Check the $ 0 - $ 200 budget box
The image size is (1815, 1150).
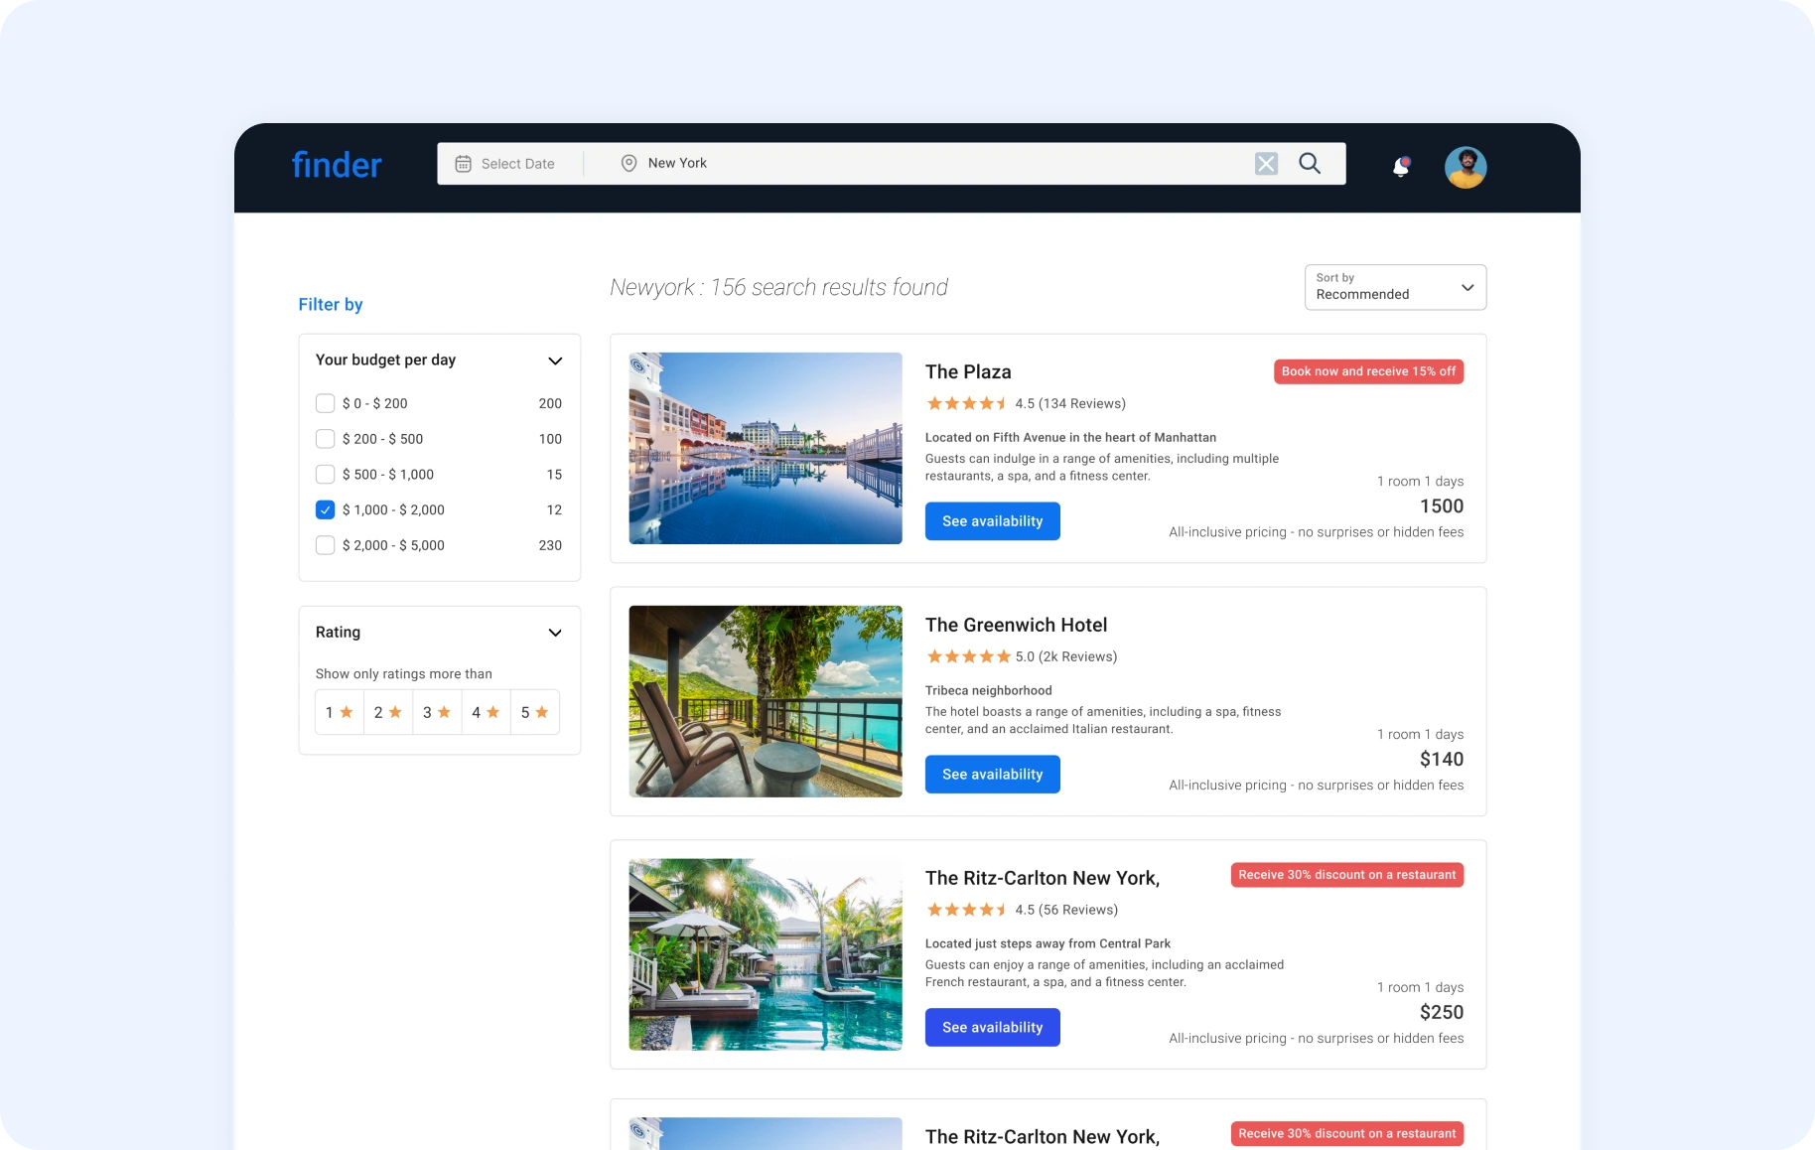point(325,403)
